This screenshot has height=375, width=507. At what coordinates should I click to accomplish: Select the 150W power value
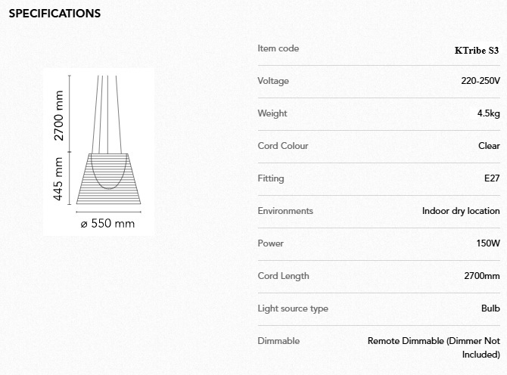[488, 243]
